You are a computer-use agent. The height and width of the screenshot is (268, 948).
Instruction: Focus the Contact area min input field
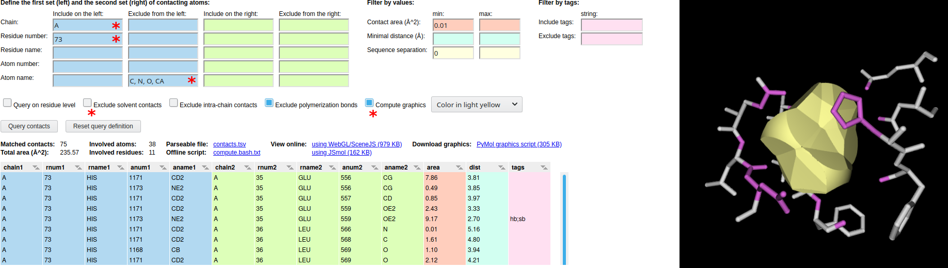453,25
